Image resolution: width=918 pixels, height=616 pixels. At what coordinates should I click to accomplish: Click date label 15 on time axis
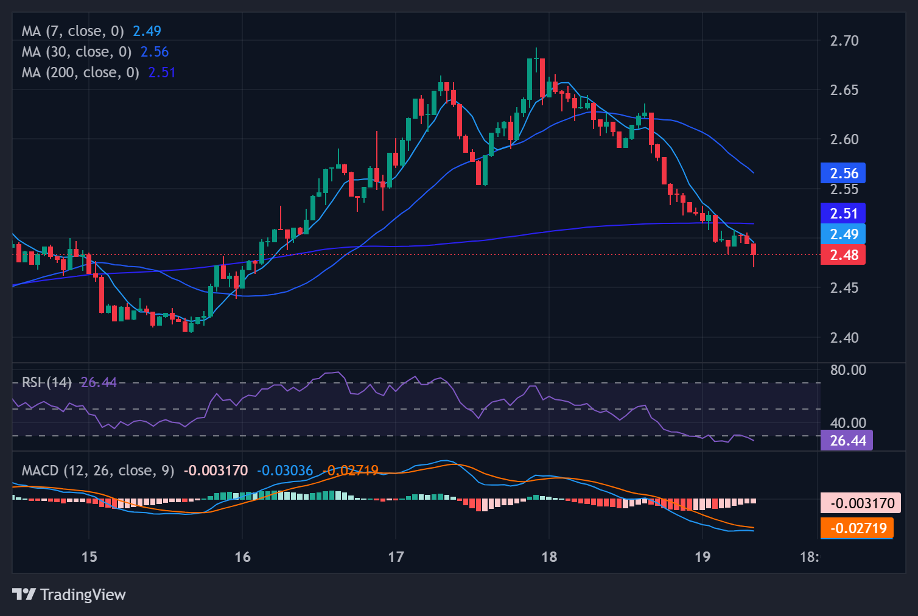tap(89, 557)
